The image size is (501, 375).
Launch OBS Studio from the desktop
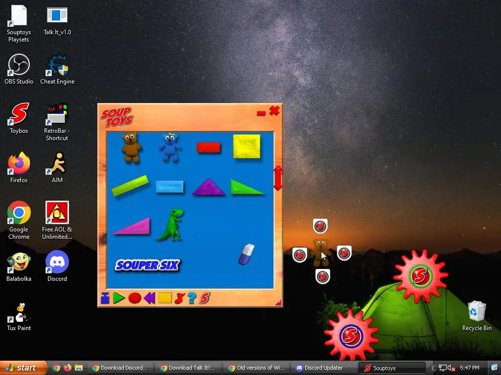coord(19,68)
